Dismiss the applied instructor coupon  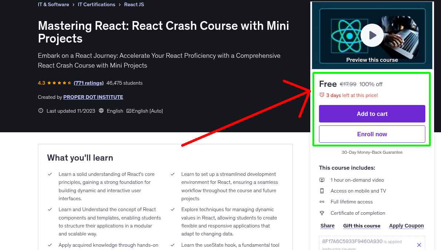(419, 245)
